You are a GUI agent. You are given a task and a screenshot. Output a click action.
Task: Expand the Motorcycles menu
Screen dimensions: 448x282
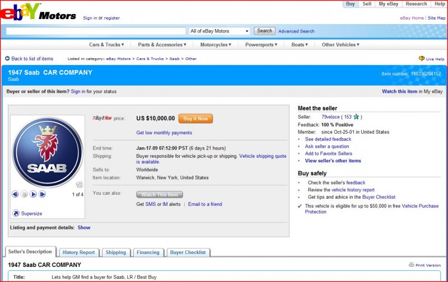pos(216,45)
